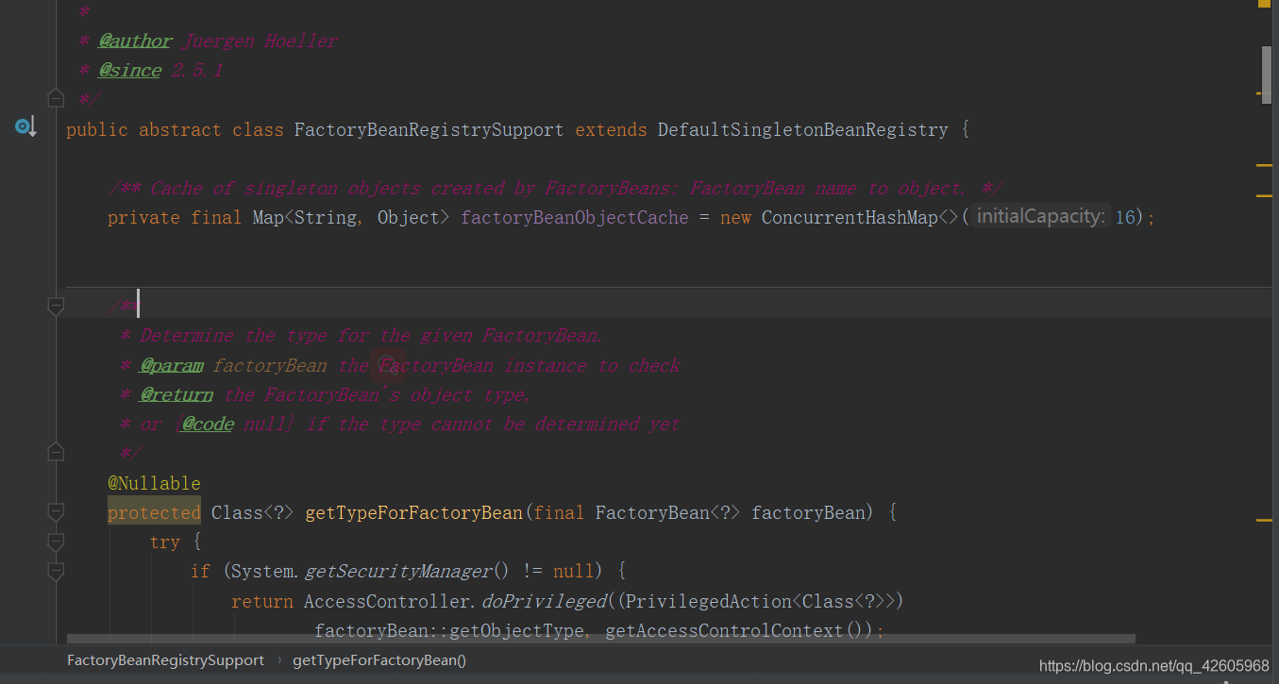Click the warning stripe mark beside the class declaration
The image size is (1279, 684).
click(1265, 165)
